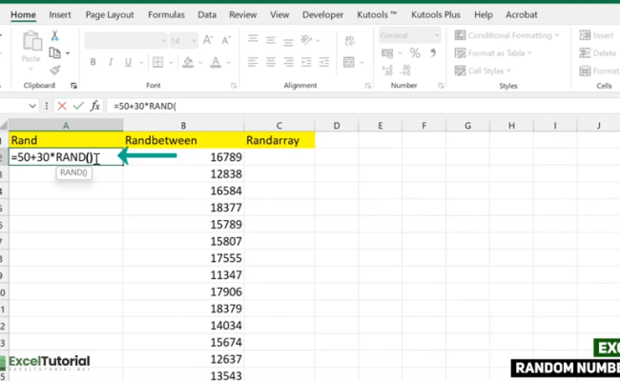Viewport: 620px width, 381px height.
Task: Click Increase Decimal icon
Action: point(387,70)
